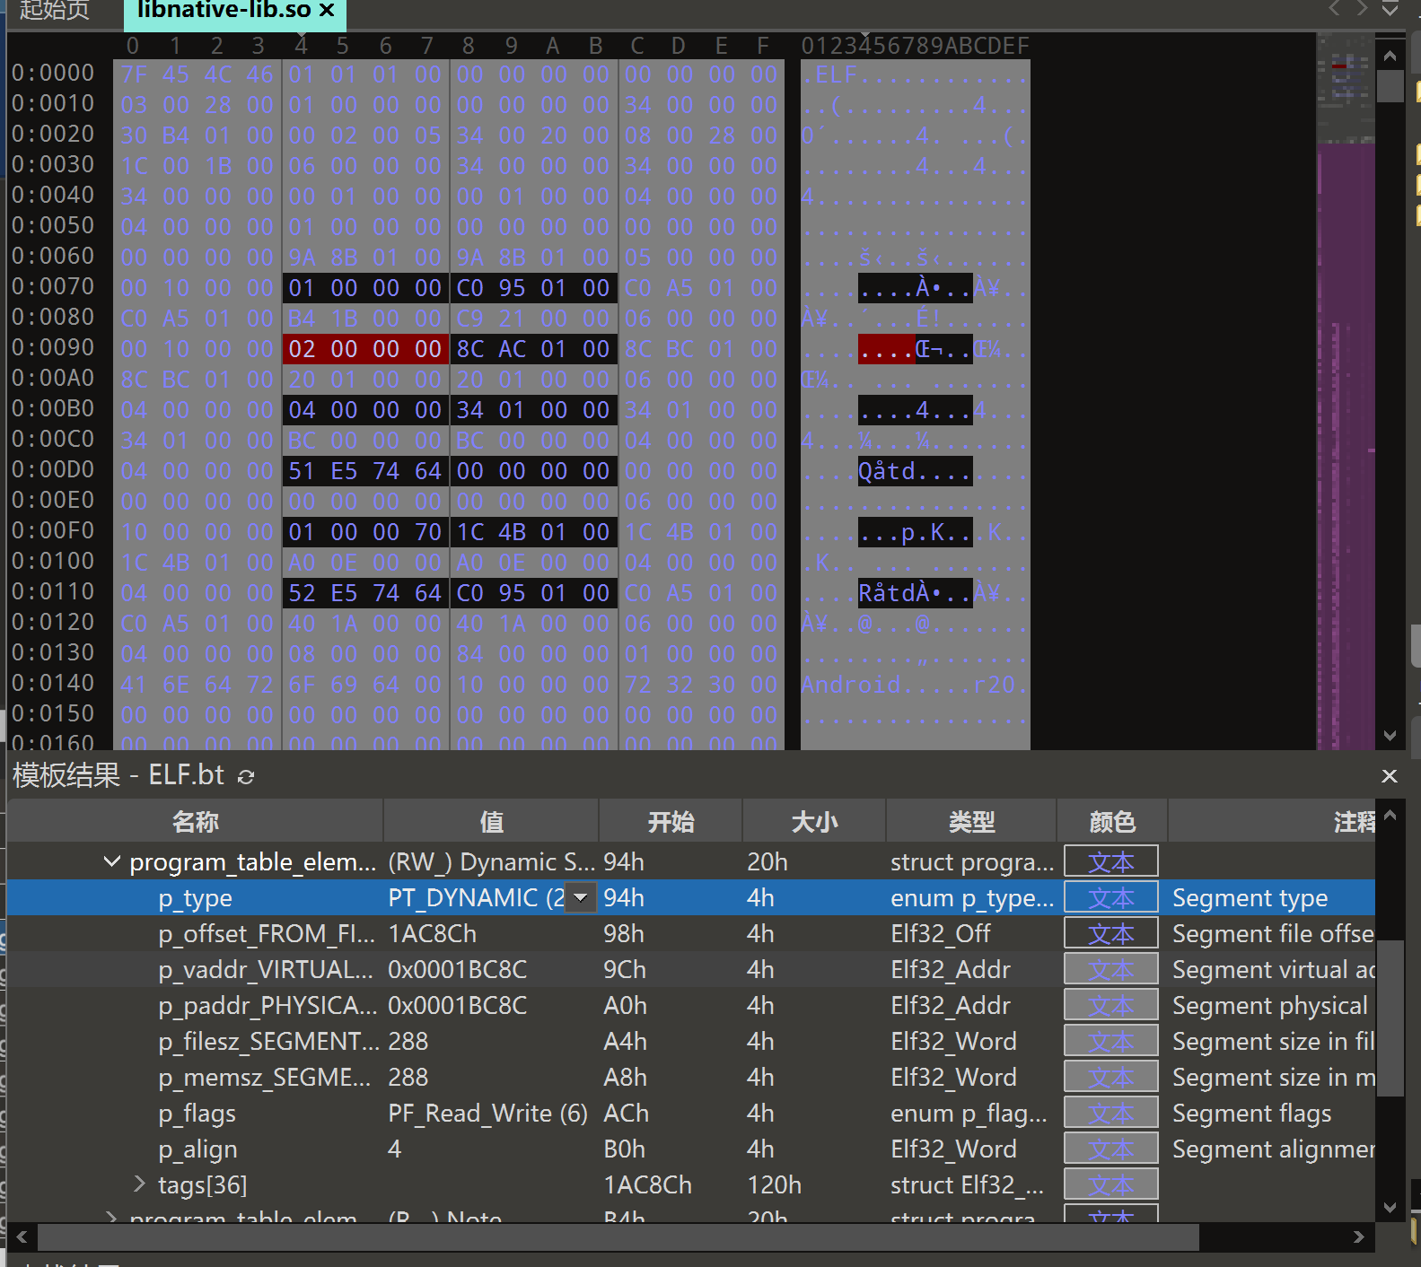Switch to the 起始页 start page tab
This screenshot has height=1267, width=1421.
56,11
